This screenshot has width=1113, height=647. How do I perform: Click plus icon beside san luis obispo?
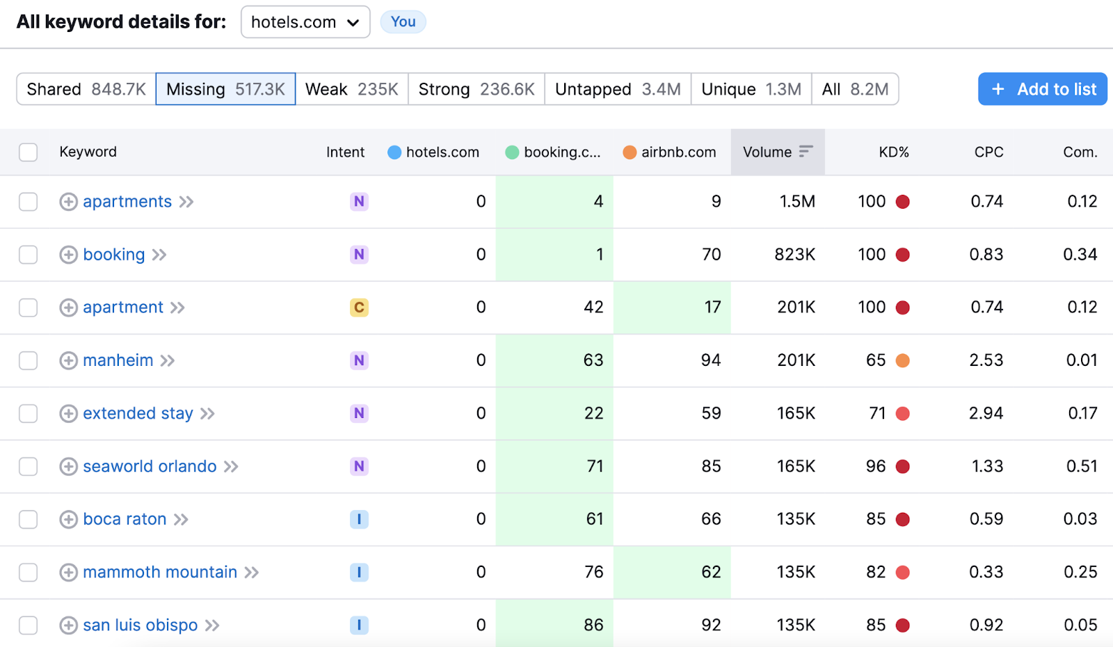click(x=68, y=625)
